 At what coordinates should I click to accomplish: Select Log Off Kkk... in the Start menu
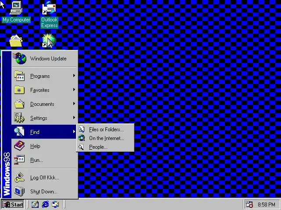[x=44, y=178]
